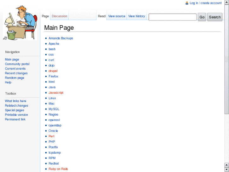Viewport: 229px width, 172px height.
Task: Open the css article link
Action: pyautogui.click(x=51, y=55)
